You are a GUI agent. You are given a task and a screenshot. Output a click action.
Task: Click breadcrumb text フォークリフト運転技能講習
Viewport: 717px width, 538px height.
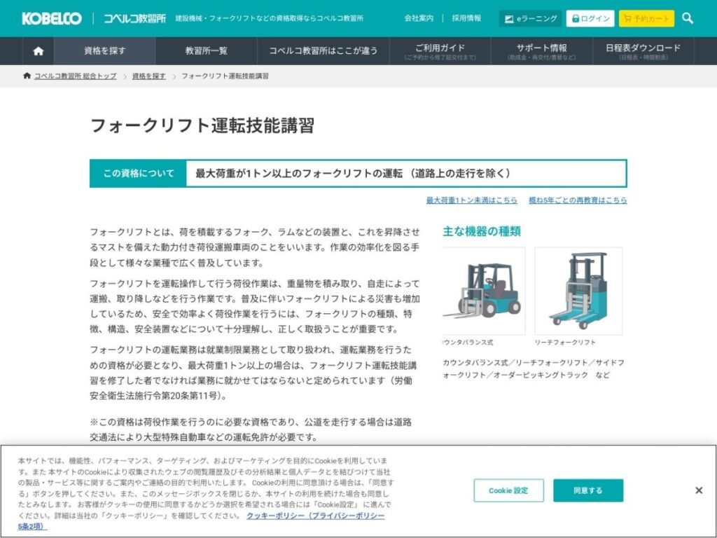[225, 76]
